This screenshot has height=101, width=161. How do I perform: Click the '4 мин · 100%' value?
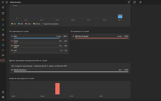(123, 36)
